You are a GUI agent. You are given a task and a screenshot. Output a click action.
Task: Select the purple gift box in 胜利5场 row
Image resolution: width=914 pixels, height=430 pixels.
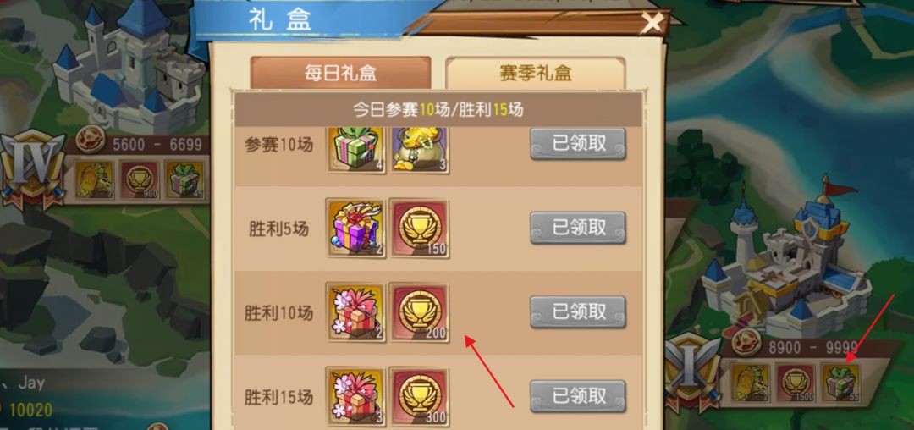(356, 229)
